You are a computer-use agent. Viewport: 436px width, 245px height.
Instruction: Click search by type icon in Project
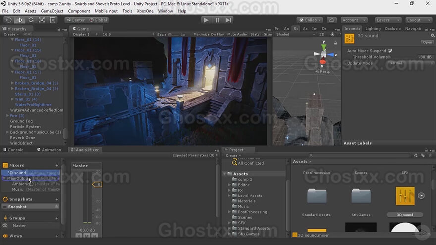[x=415, y=155]
